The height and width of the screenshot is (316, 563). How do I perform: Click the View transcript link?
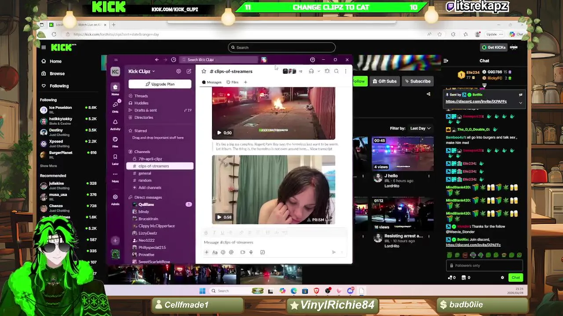click(x=321, y=149)
